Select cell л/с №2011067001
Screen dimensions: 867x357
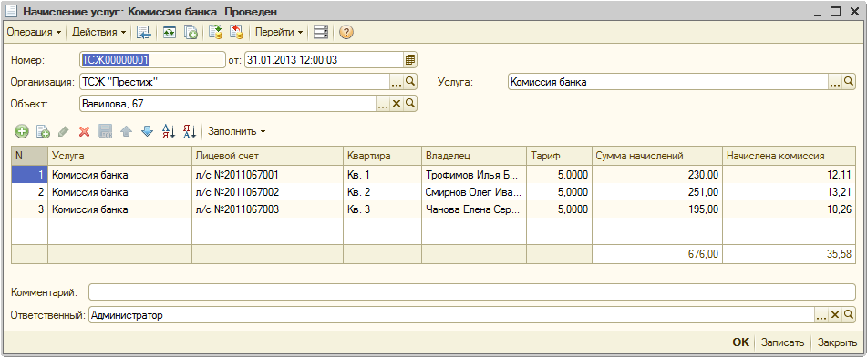[x=267, y=175]
